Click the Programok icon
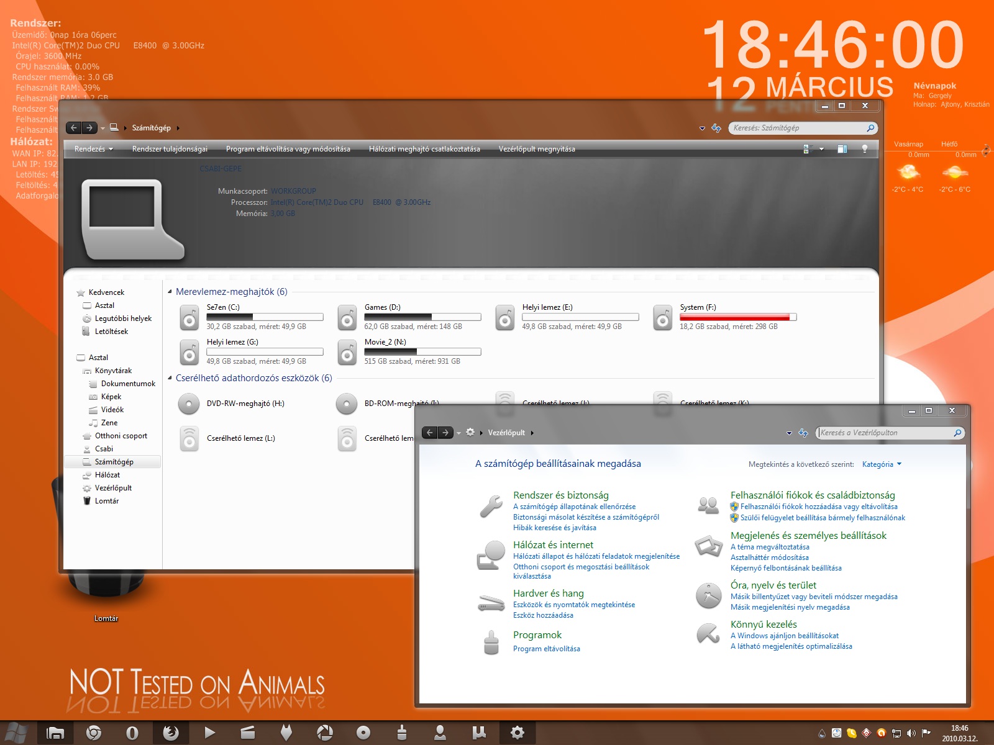 (x=491, y=643)
